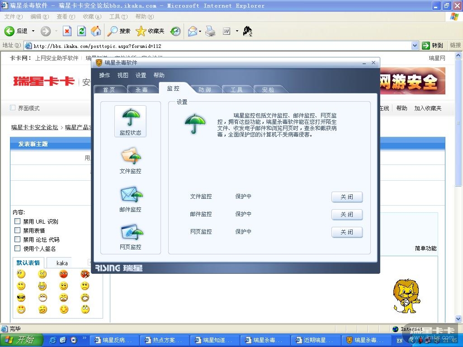The height and width of the screenshot is (347, 463).
Task: Click 关闭 button for 文件监控
Action: click(x=347, y=197)
